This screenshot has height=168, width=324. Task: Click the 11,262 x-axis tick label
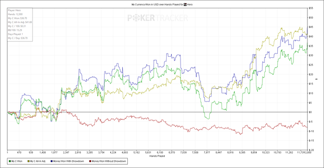[289, 153]
